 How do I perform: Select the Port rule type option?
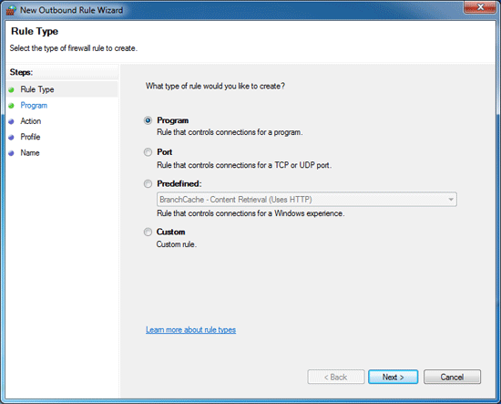[148, 152]
